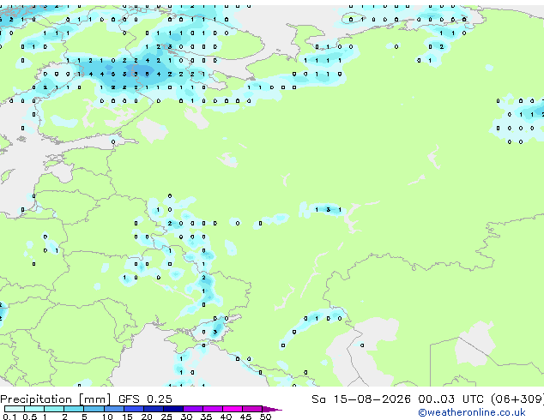Pick the legend swatch between 5 and 10
Image resolution: width=544 pixels, height=420 pixels.
tap(94, 409)
